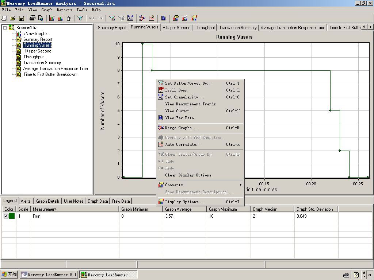Print using the printer toolbar icon

(33, 18)
